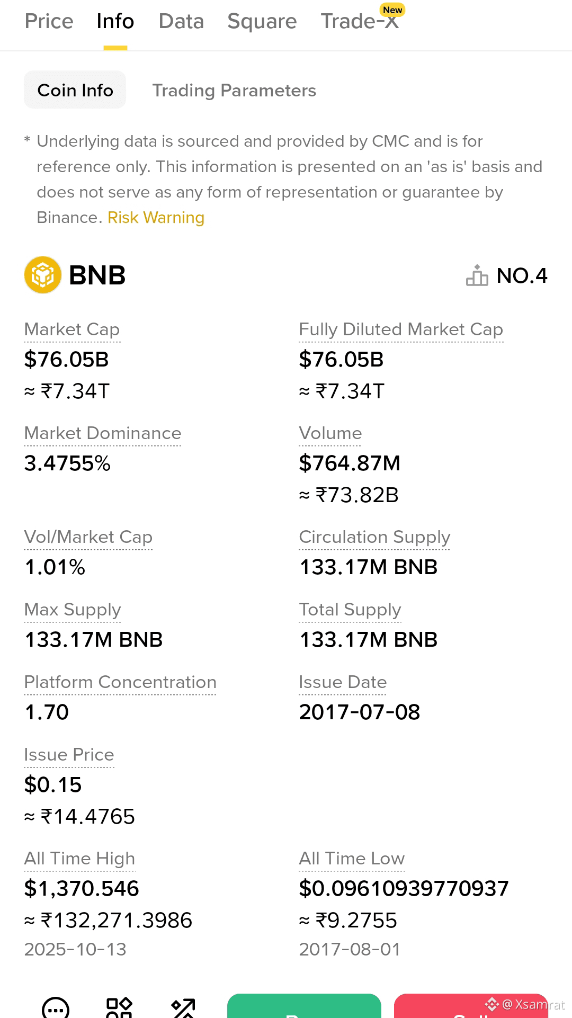
Task: Select the Trading Parameters sub-tab
Action: tap(234, 91)
